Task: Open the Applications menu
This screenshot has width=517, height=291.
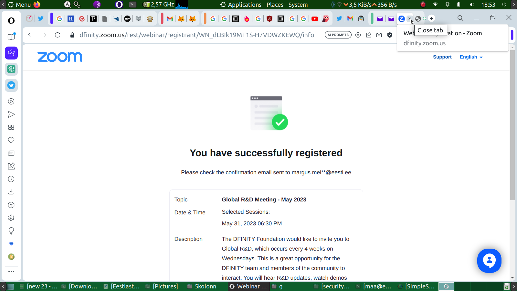Action: click(x=241, y=5)
